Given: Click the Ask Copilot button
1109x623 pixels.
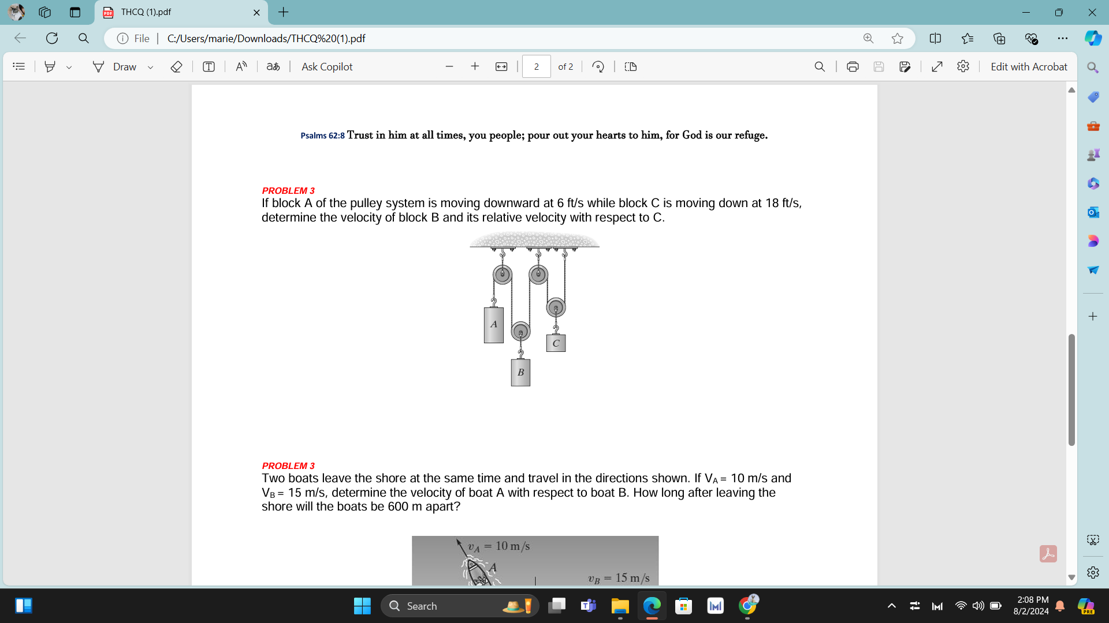Looking at the screenshot, I should (327, 66).
